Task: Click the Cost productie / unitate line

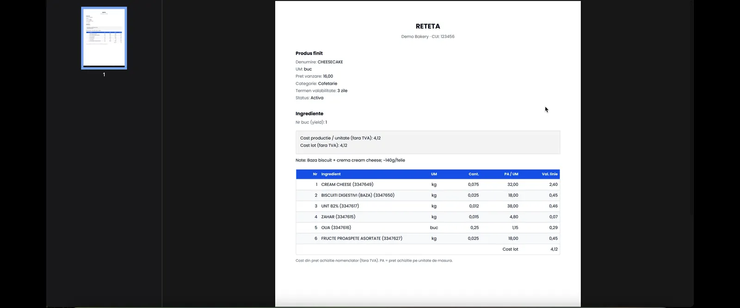Action: point(340,138)
